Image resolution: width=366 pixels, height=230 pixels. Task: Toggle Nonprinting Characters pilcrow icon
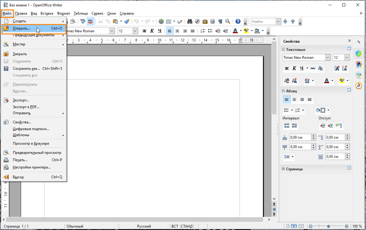220,21
